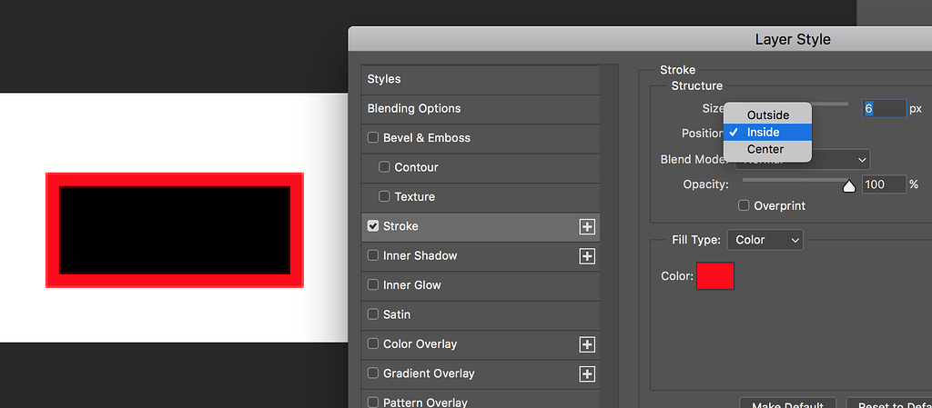Enable the Bevel & Emboss checkbox
The width and height of the screenshot is (932, 408).
coord(372,137)
